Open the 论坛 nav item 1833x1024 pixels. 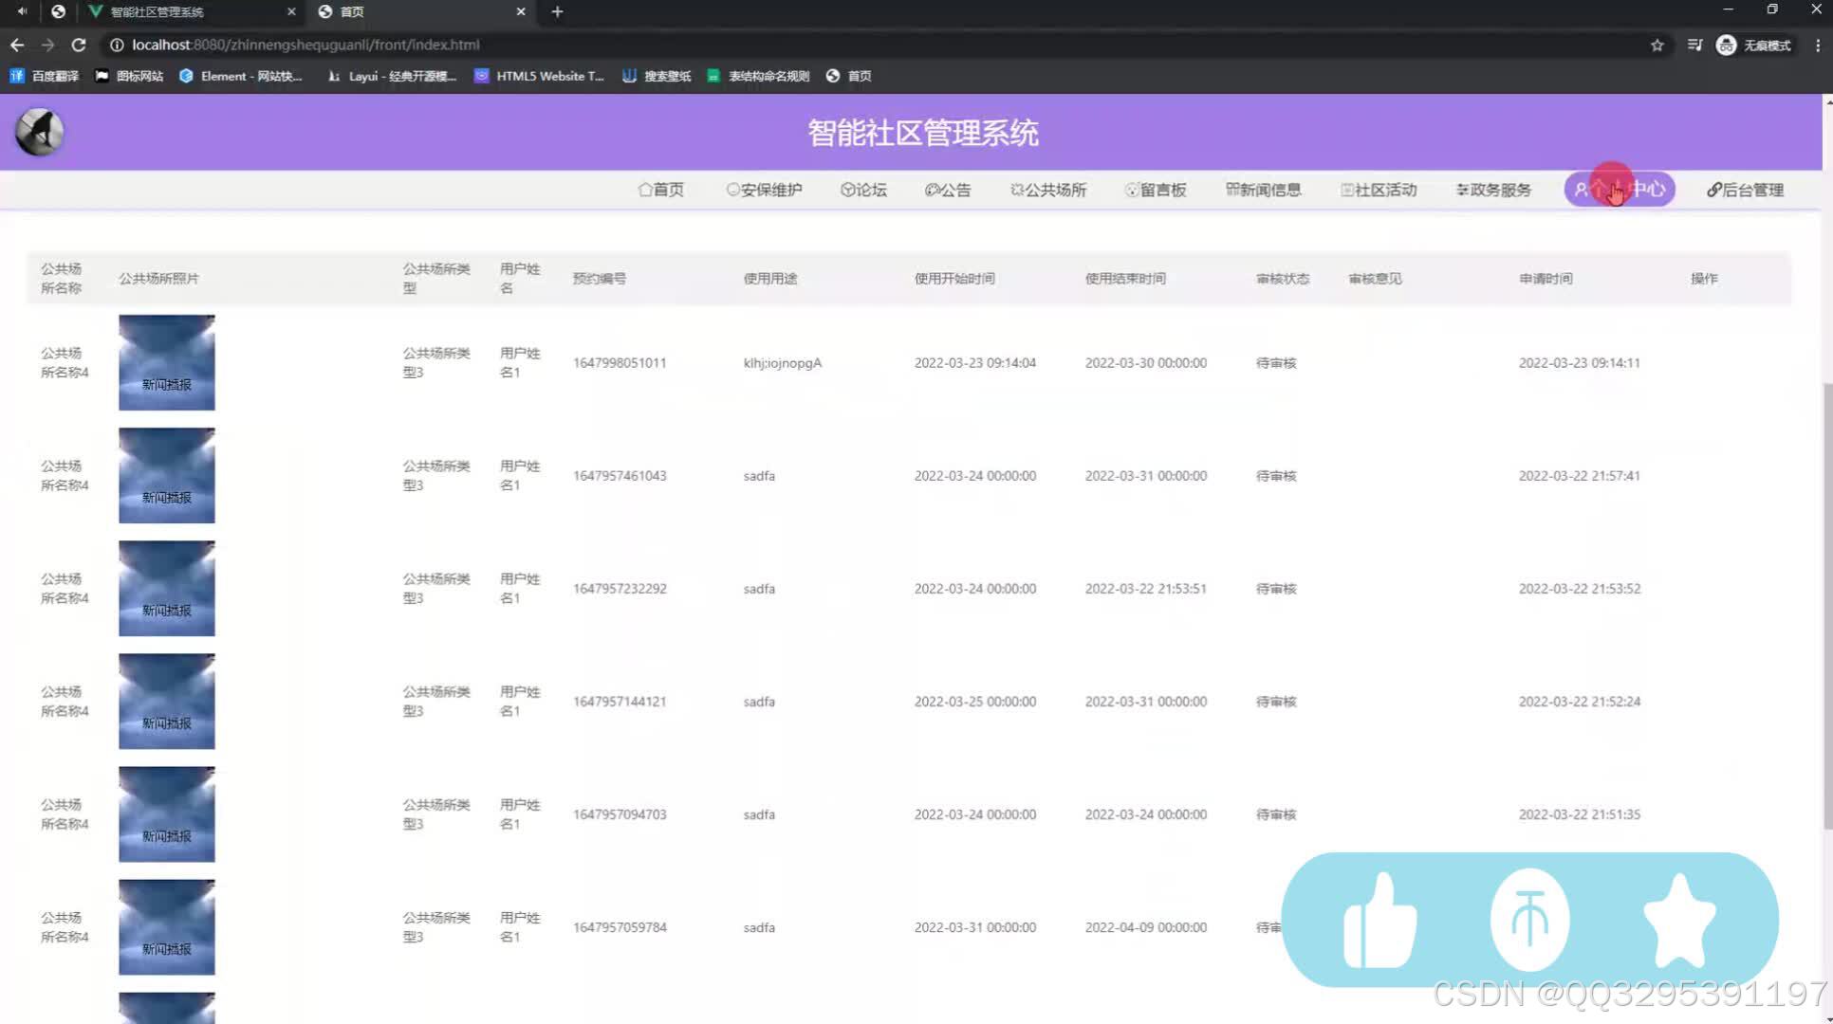pos(863,190)
